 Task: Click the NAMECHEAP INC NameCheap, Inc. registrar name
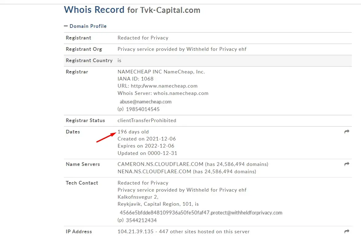click(161, 72)
